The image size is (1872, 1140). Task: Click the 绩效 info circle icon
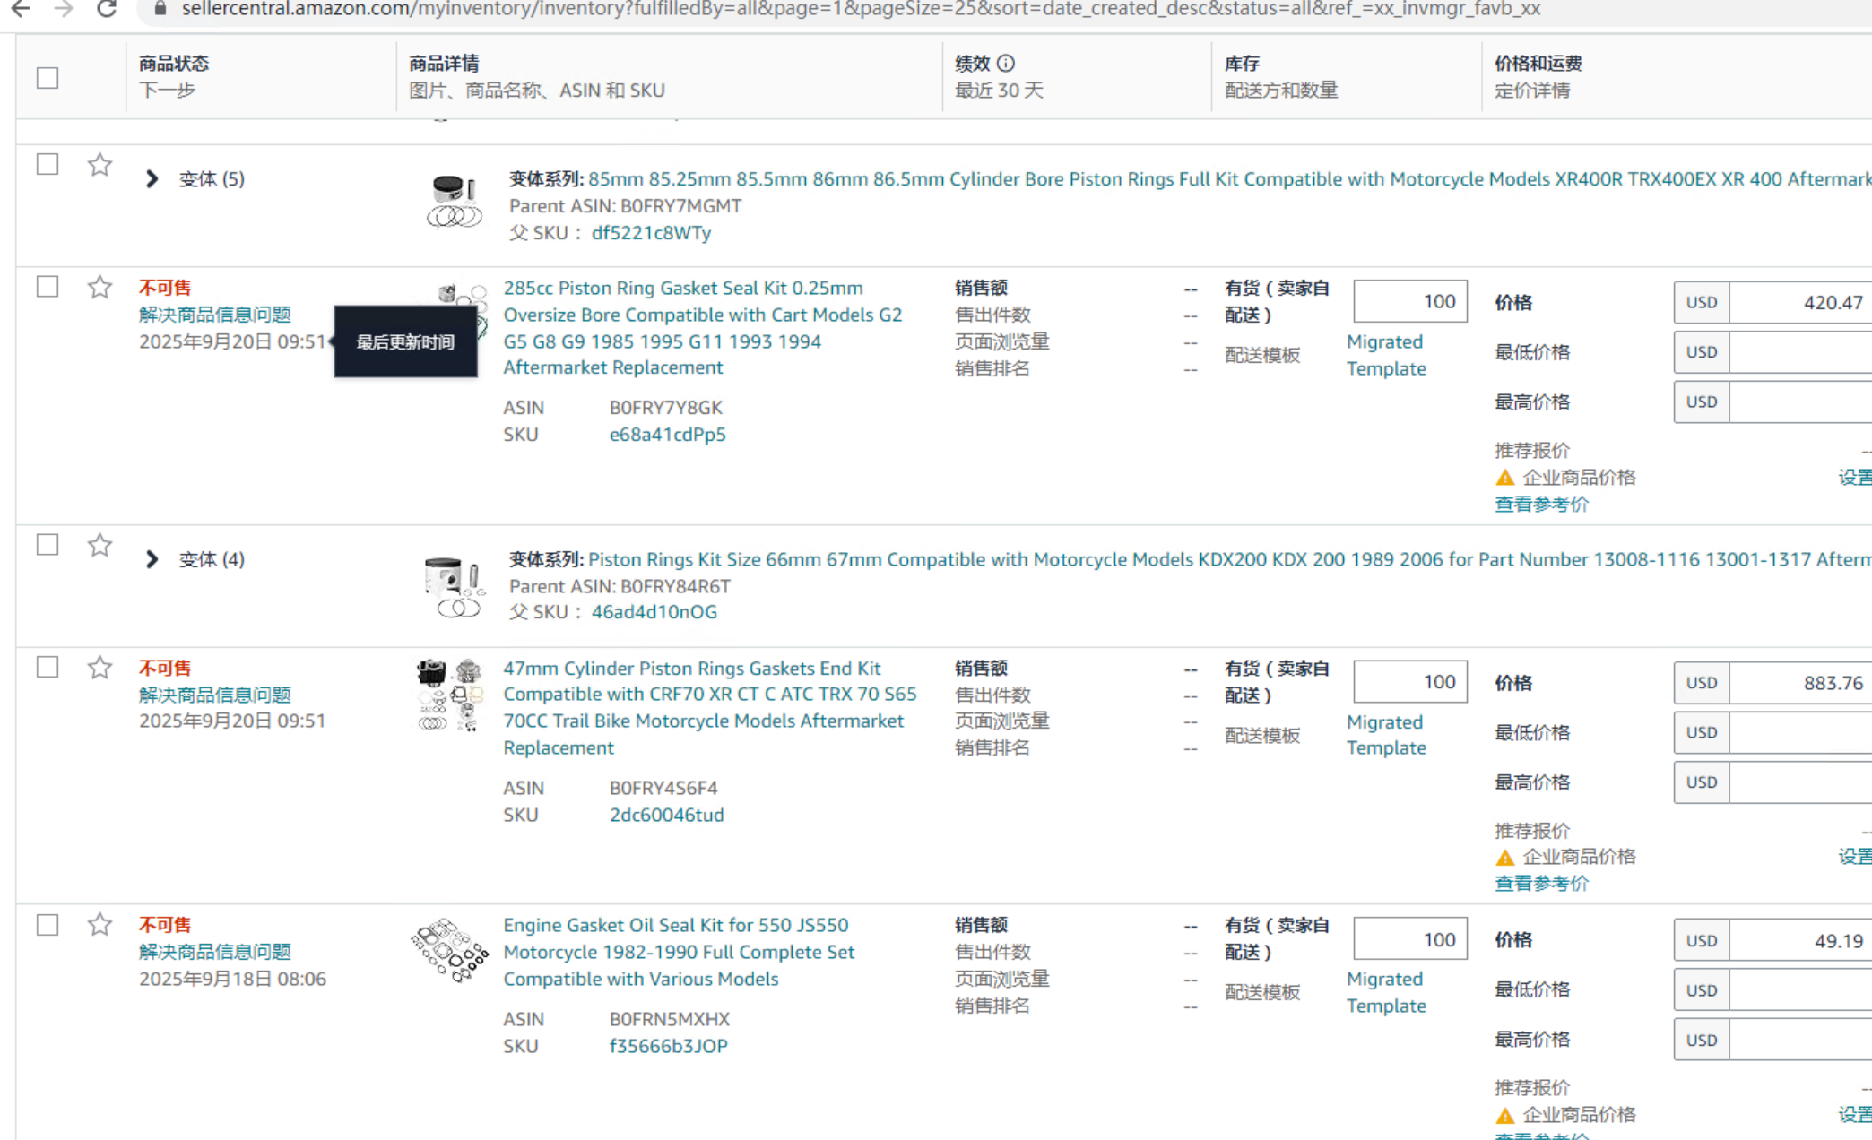(x=1006, y=64)
